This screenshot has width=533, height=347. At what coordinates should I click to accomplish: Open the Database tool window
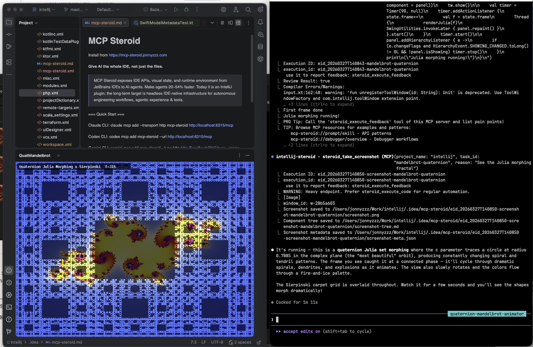point(260,47)
